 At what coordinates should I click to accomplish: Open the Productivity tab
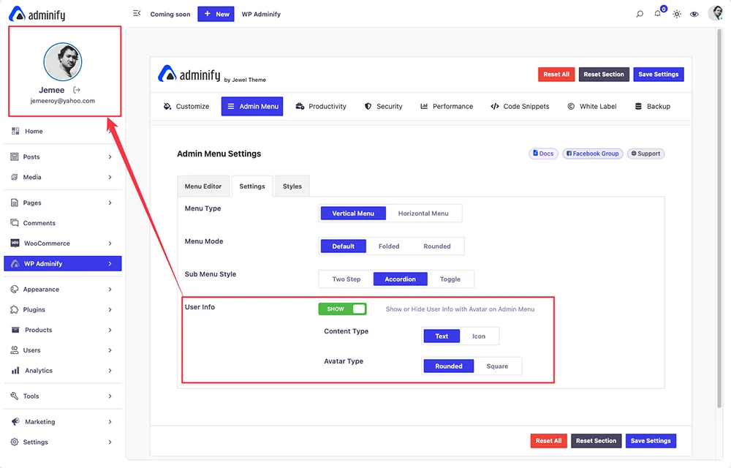[x=321, y=106]
